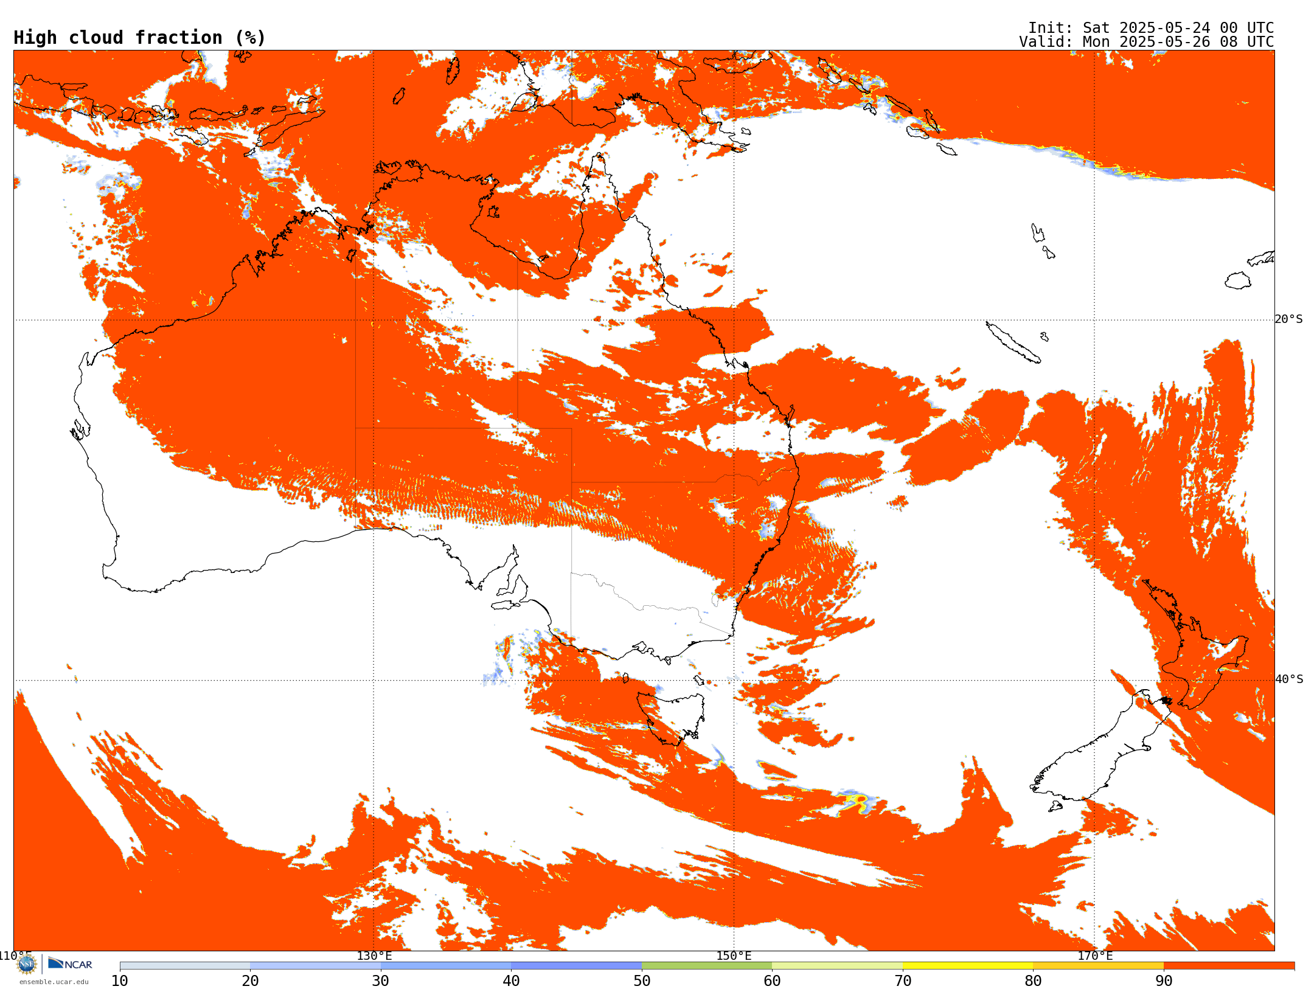
Task: Click the NCAR logo
Action: [70, 964]
